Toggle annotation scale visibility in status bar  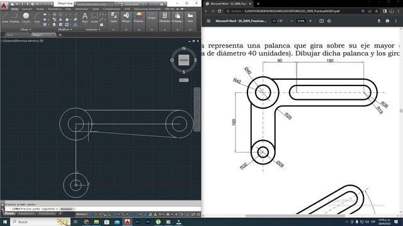[x=150, y=214]
